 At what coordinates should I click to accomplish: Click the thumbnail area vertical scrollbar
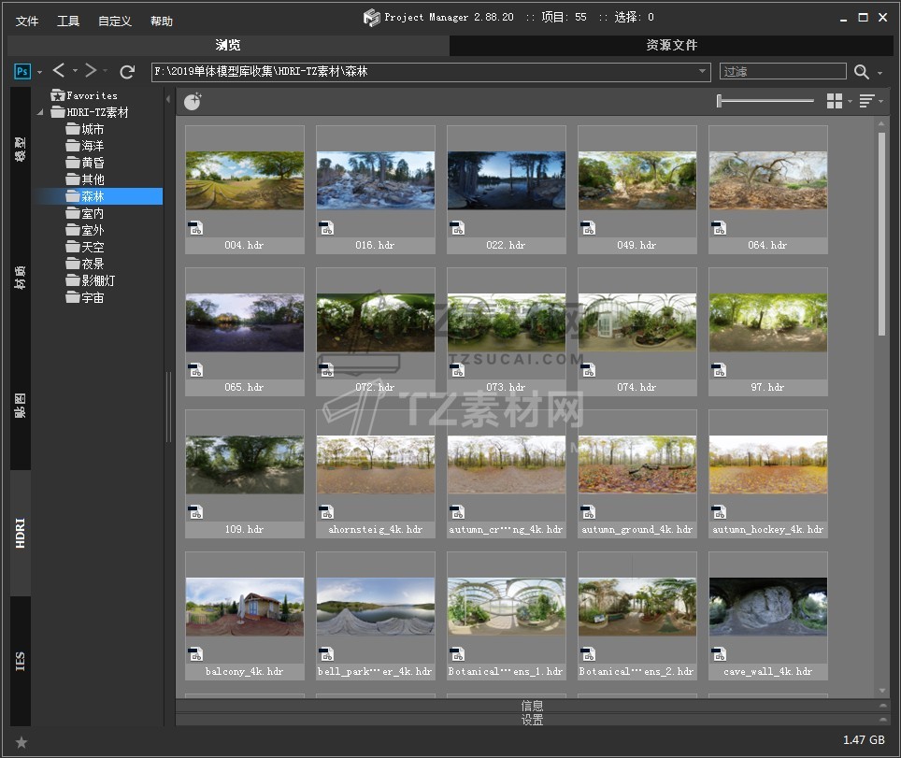[x=882, y=234]
